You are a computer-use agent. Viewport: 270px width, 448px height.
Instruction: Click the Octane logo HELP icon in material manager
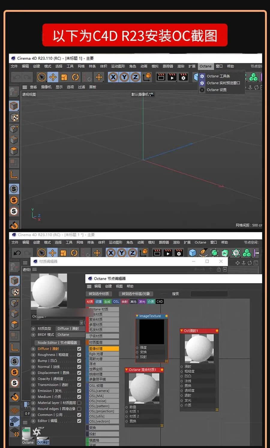click(x=37, y=432)
